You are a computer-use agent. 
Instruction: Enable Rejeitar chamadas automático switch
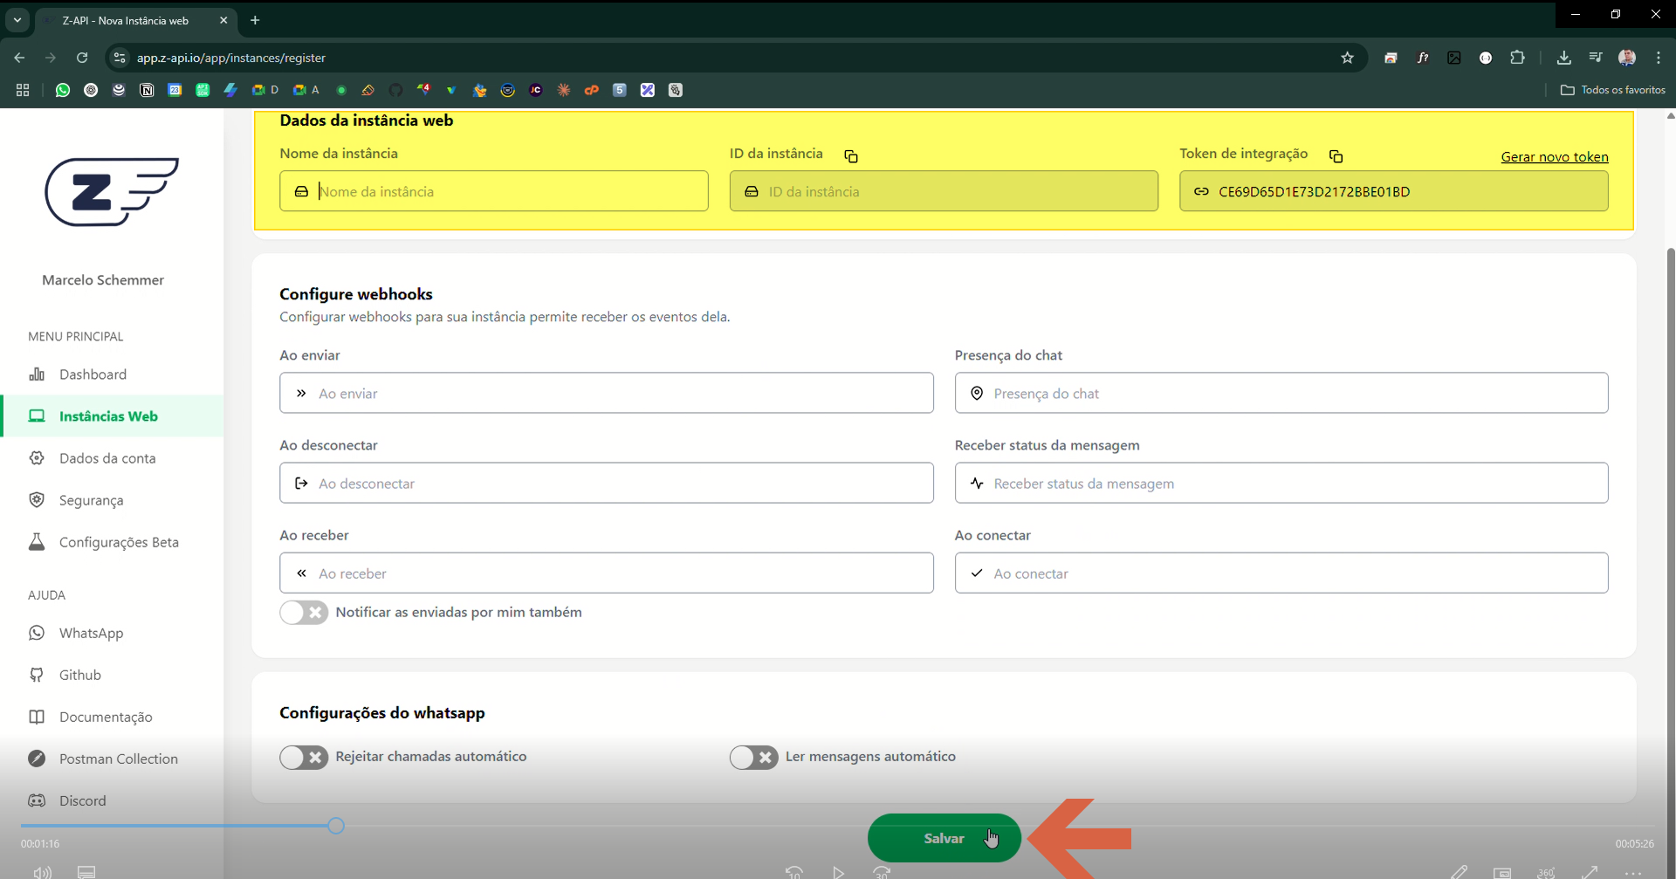[x=304, y=757]
